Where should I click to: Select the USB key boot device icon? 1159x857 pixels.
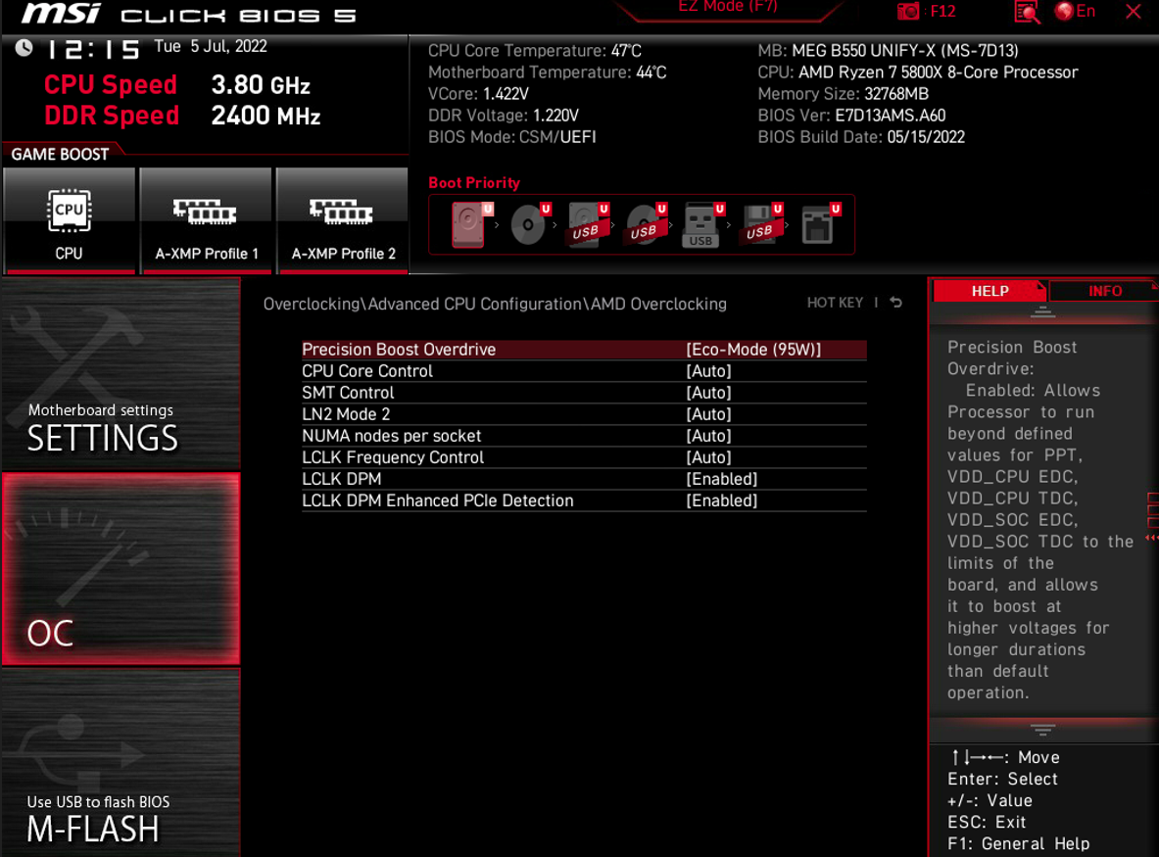point(703,224)
